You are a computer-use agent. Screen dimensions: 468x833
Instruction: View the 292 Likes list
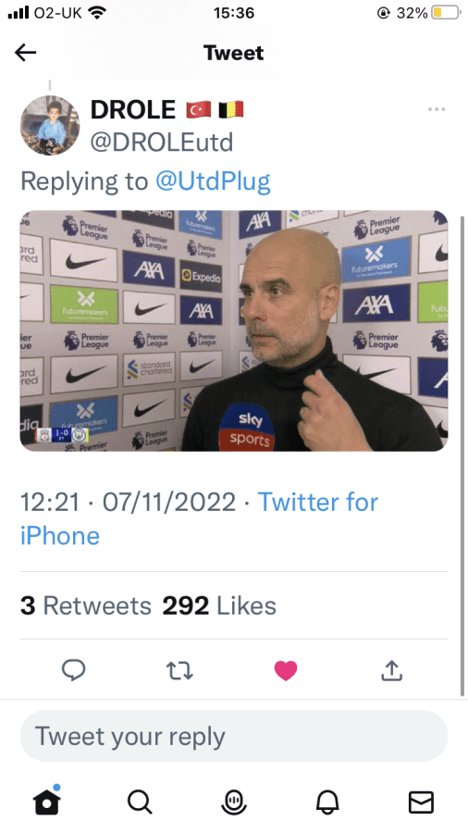click(219, 605)
